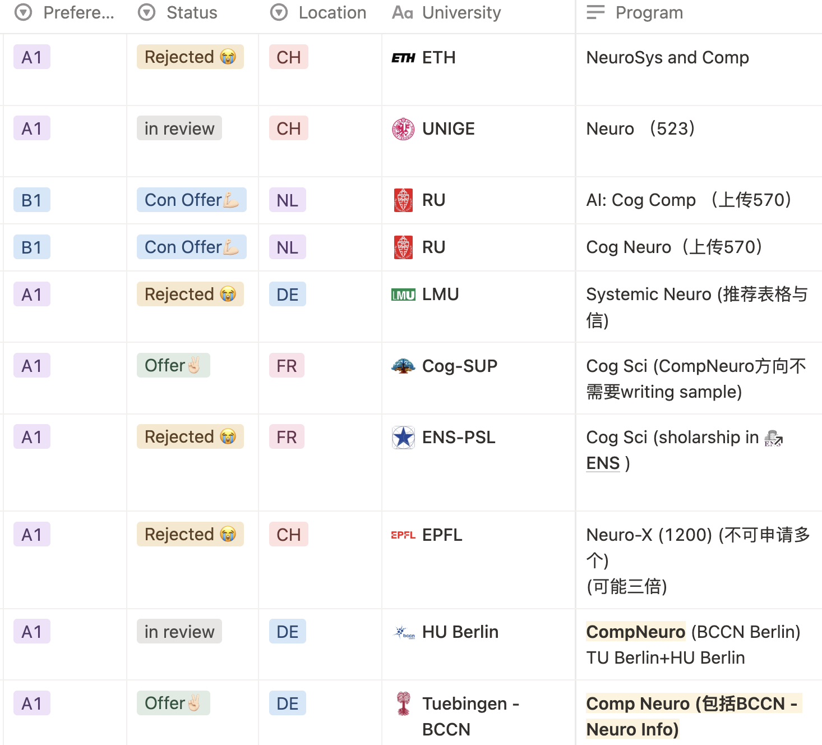Open the ENS link in Program cell
This screenshot has width=822, height=745.
coord(603,463)
